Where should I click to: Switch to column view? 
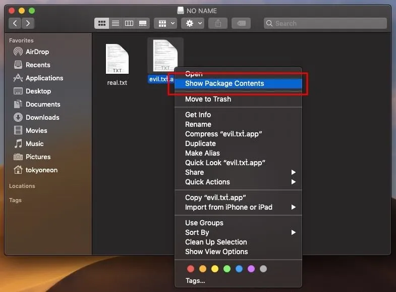coord(129,23)
